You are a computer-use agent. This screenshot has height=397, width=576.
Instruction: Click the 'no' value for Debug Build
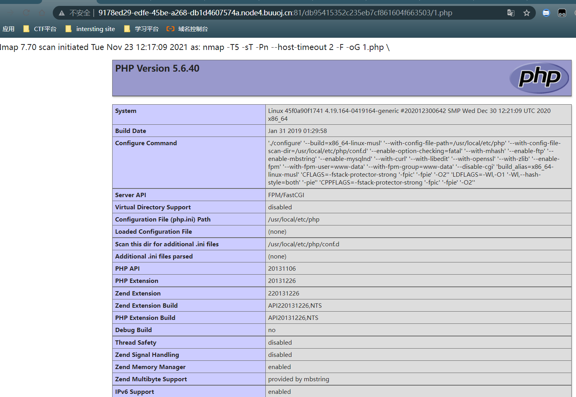[x=272, y=330]
